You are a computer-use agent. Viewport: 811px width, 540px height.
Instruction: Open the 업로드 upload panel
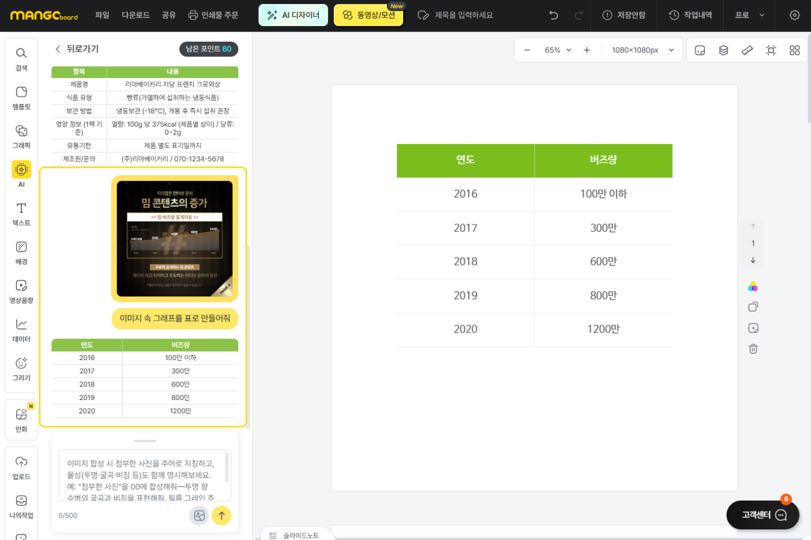pyautogui.click(x=21, y=467)
